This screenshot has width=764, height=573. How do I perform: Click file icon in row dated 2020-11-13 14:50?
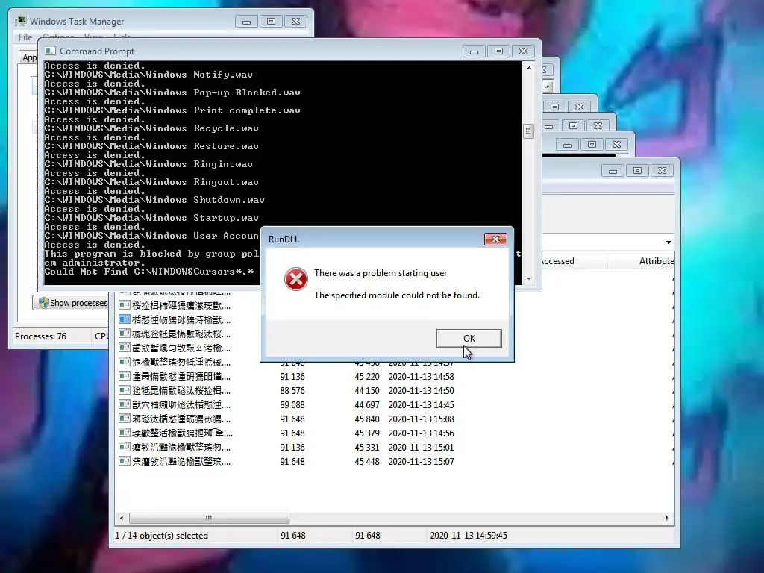[125, 390]
